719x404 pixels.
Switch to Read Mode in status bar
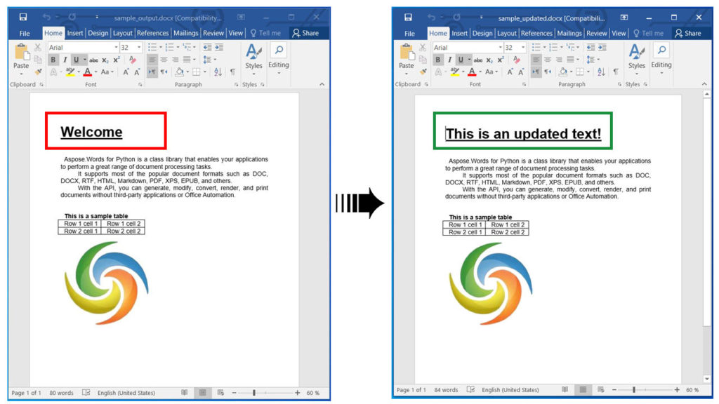point(185,391)
